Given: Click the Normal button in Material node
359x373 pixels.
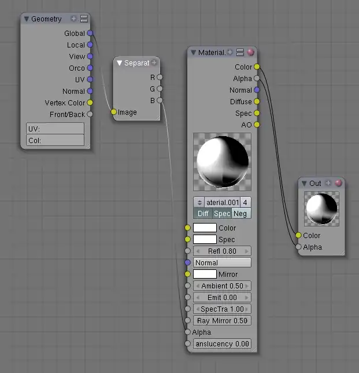Looking at the screenshot, I should (222, 262).
